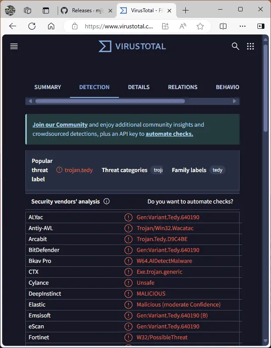The height and width of the screenshot is (348, 271).
Task: Follow the Join our Community link
Action: click(x=60, y=124)
